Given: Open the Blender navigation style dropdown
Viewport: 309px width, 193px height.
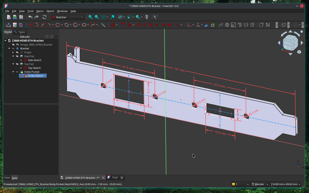Looking at the screenshot, I should pos(260,184).
